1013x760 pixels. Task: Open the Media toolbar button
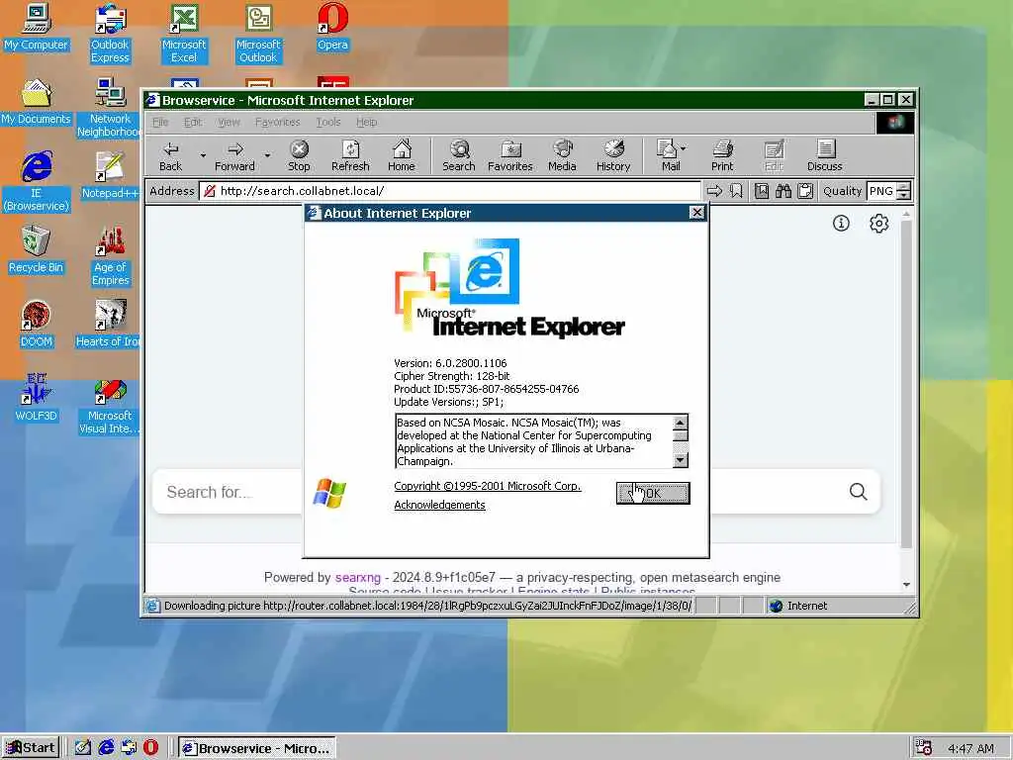(562, 155)
